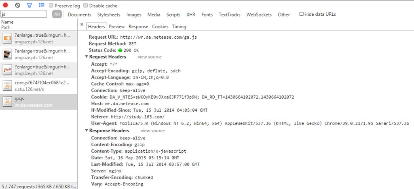Select the core.js script file icon
This screenshot has height=189, width=414.
coord(7,85)
